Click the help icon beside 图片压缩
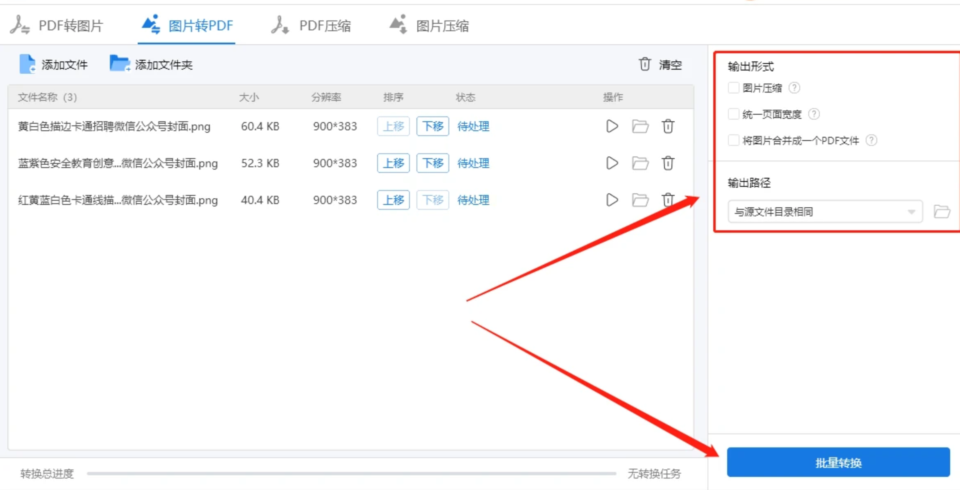Image resolution: width=960 pixels, height=490 pixels. (x=794, y=88)
